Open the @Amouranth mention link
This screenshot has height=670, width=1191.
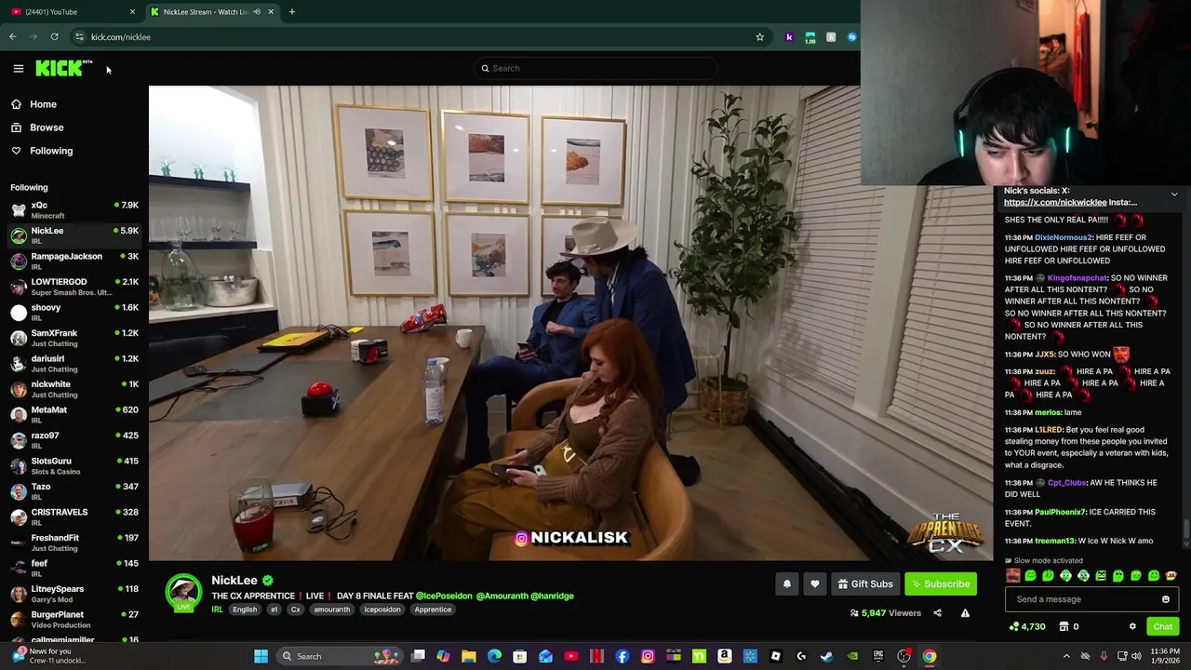(501, 596)
